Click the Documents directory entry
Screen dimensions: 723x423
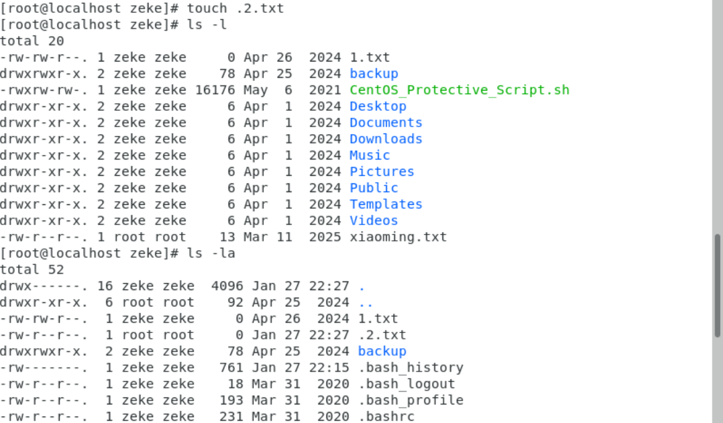coord(386,122)
